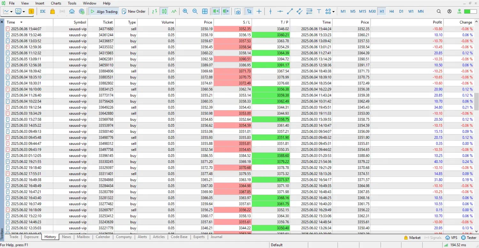Viewport: 479px width, 248px height.
Task: Open the Market shopping bag icon
Action: coord(53,11)
